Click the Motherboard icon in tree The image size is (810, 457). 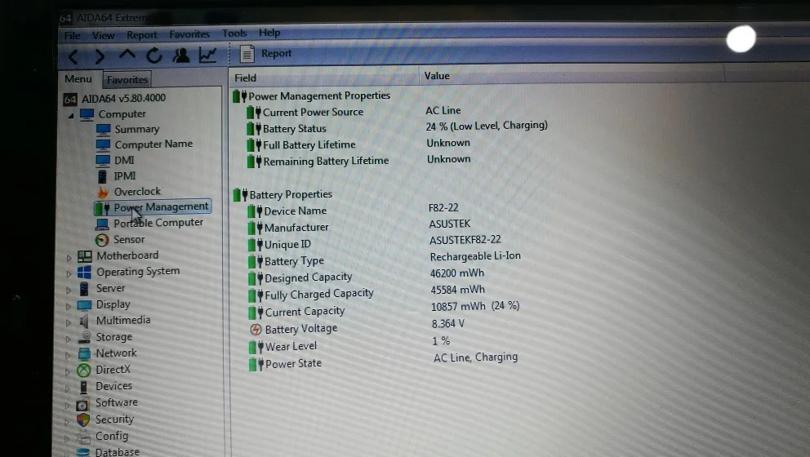click(85, 256)
